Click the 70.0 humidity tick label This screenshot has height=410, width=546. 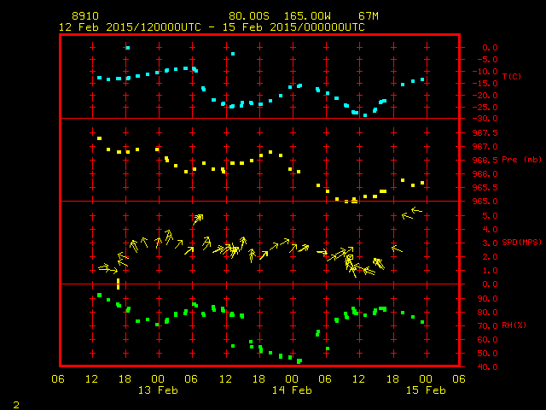click(487, 326)
